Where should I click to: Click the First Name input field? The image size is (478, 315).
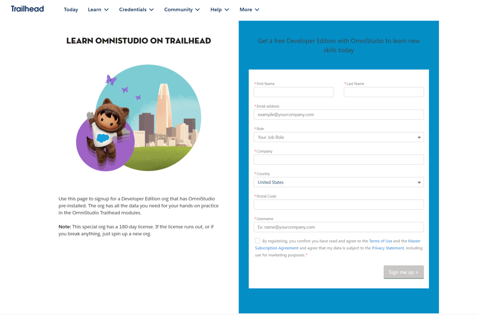(294, 92)
